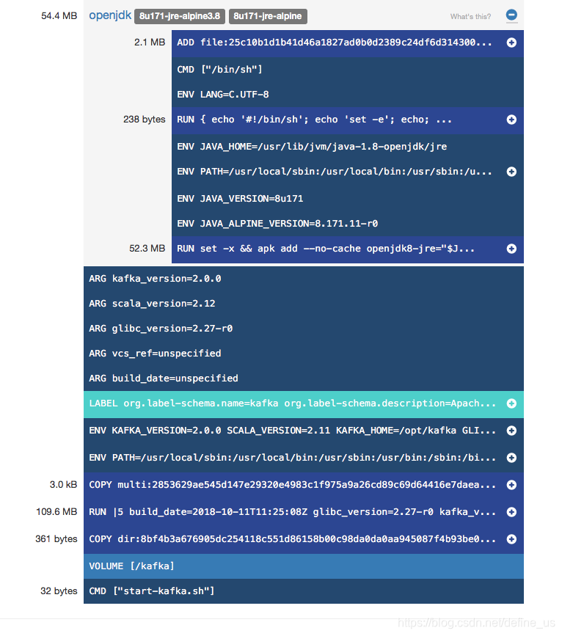Screen dimensions: 562x636
Task: Expand the RUN set -x apk add layer
Action: coord(511,249)
